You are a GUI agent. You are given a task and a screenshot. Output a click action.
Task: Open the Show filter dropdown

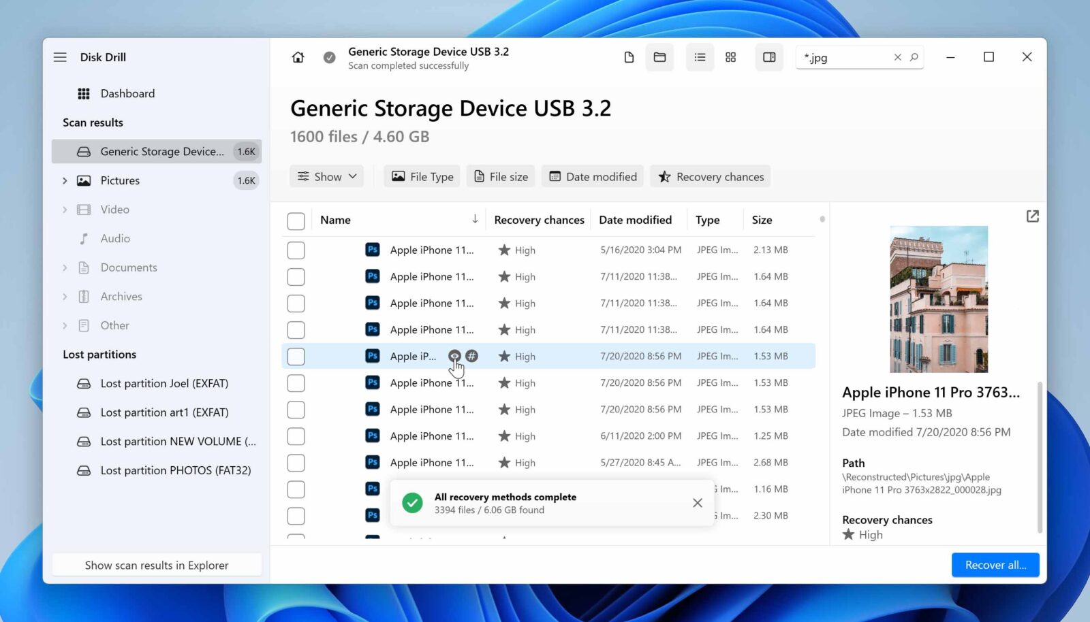[x=326, y=176]
